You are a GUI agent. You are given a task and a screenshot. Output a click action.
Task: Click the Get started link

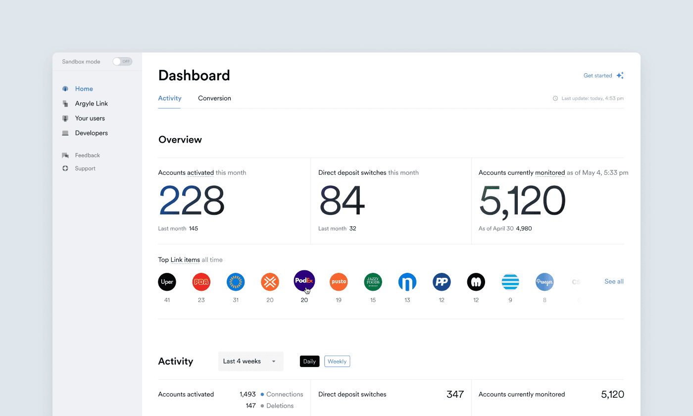pos(598,76)
